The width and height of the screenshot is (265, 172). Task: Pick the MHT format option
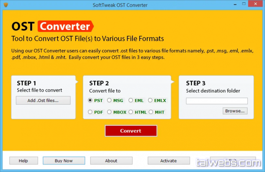pos(151,112)
